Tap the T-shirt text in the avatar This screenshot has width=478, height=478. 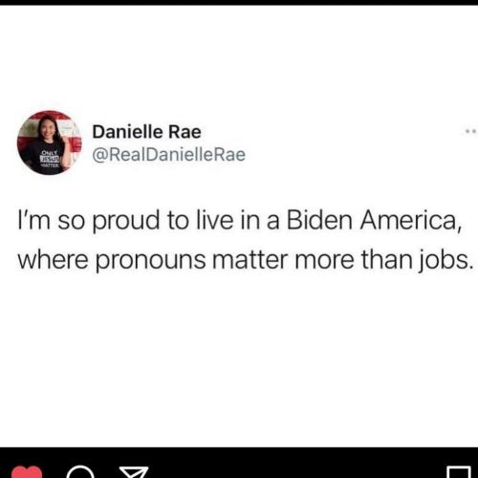point(50,158)
